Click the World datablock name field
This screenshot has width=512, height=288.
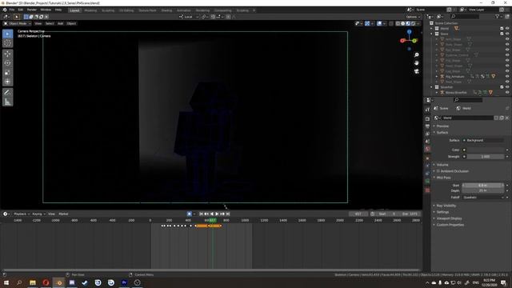tap(467, 118)
